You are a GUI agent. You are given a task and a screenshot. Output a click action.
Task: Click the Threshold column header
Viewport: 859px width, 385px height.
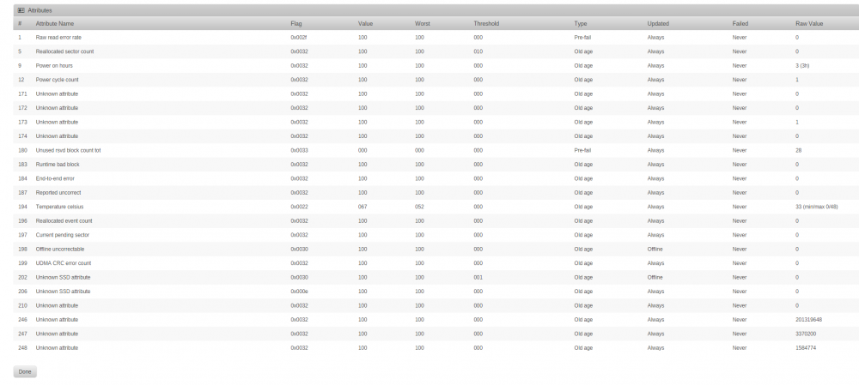click(486, 23)
